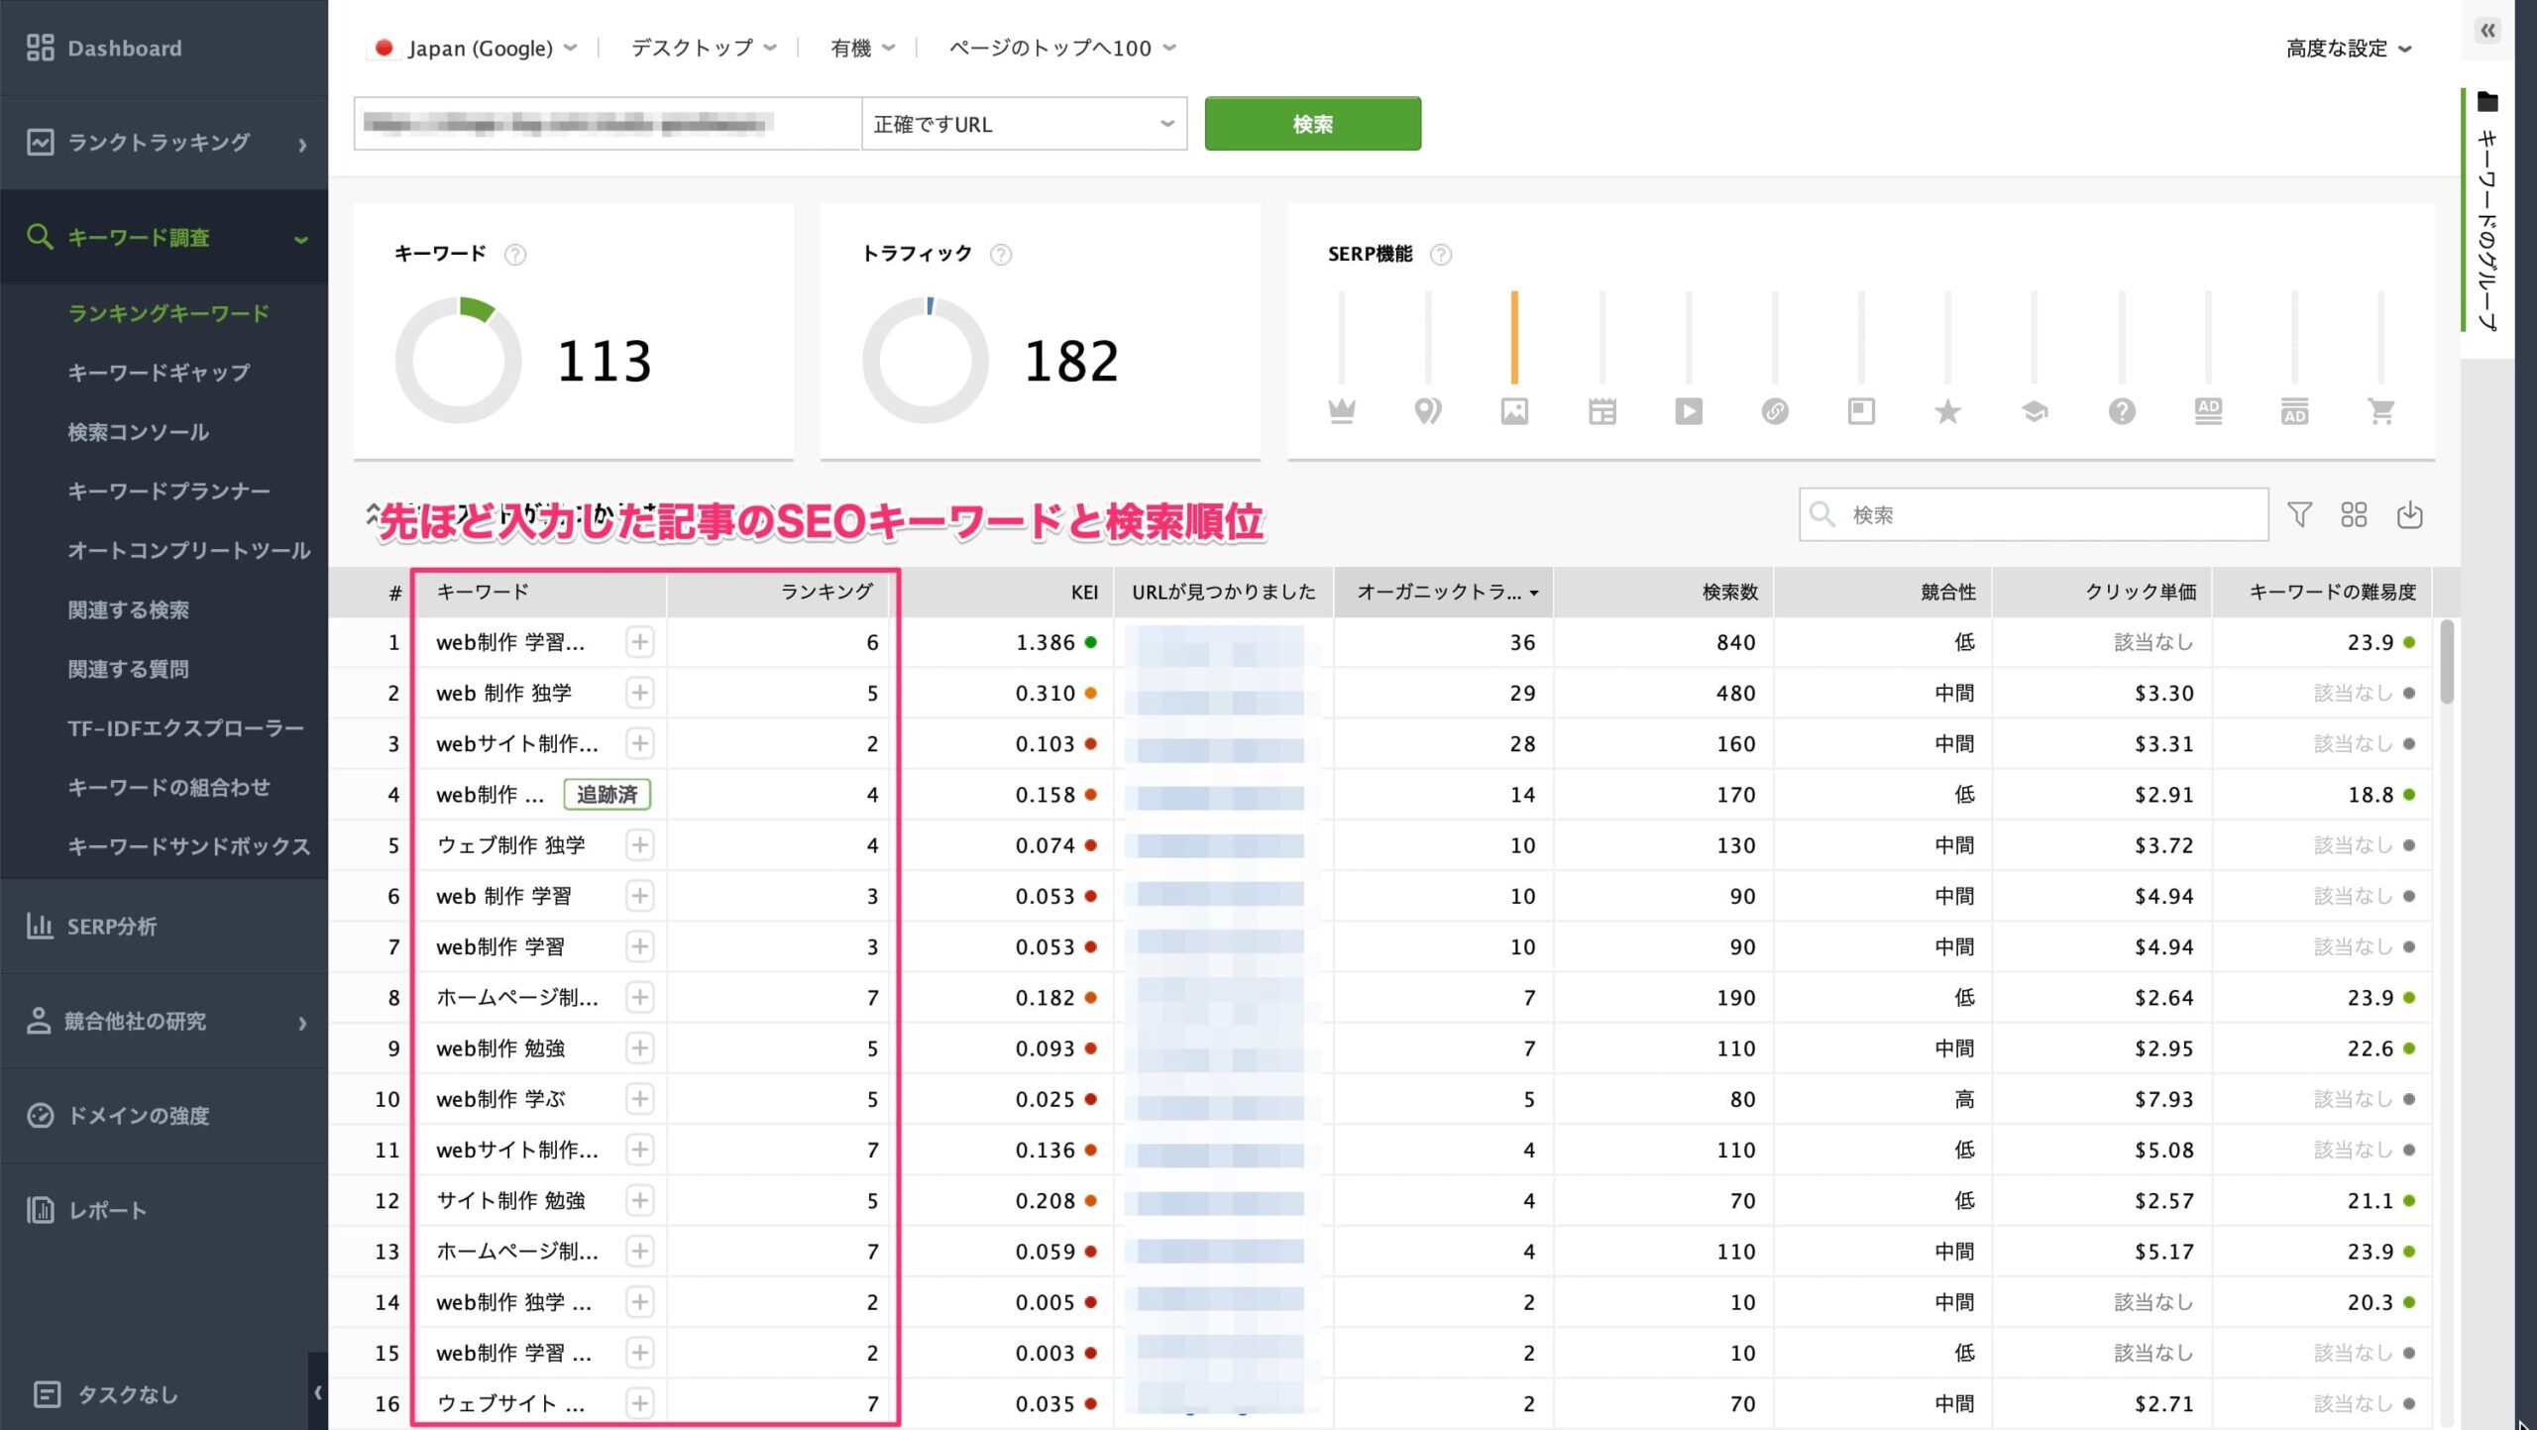Open キーワードプランナー menu item

click(x=168, y=491)
